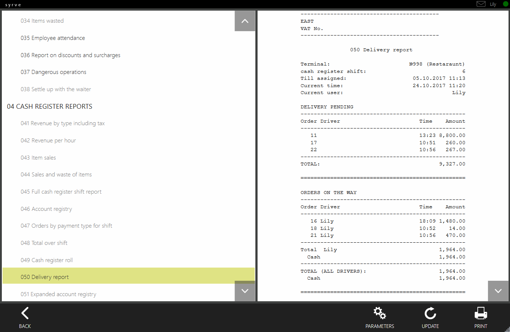Click Lily user name in top bar
The width and height of the screenshot is (510, 332).
coord(493,4)
